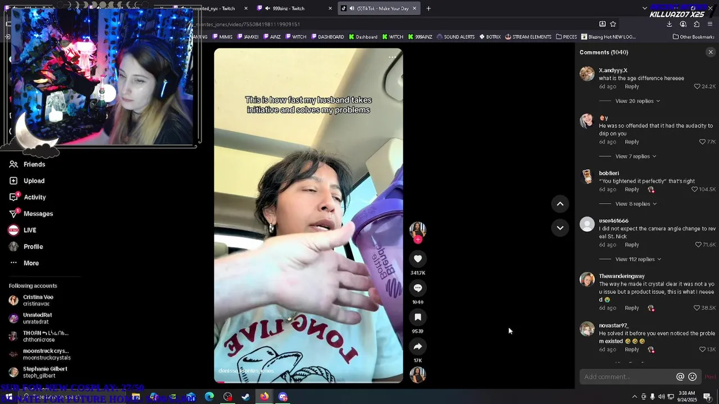Screen dimensions: 719x404
Task: Share the video using the arrow icon
Action: [417, 346]
